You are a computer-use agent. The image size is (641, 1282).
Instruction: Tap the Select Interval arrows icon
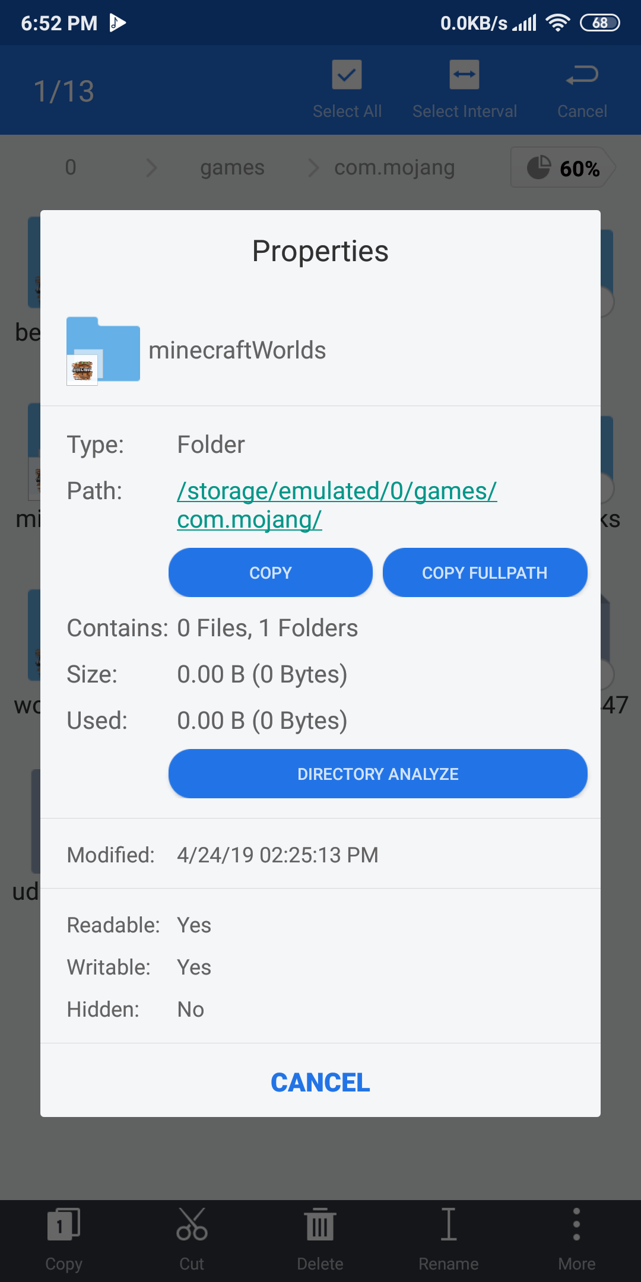464,75
